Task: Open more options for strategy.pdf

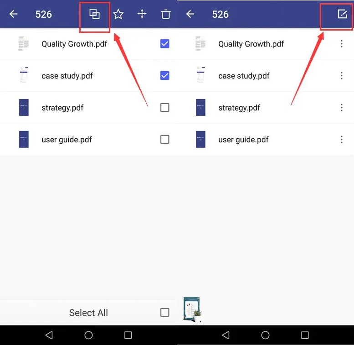Action: (x=342, y=107)
